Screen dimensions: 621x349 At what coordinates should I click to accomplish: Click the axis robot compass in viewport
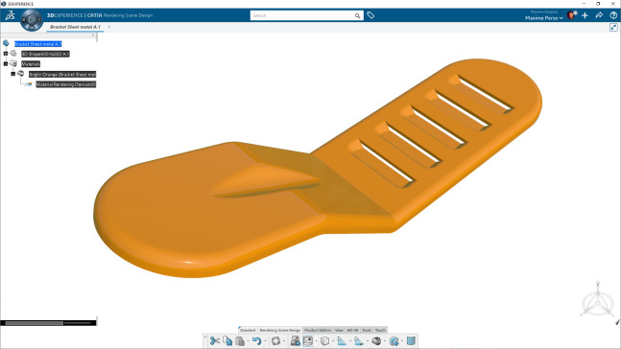coord(598,300)
